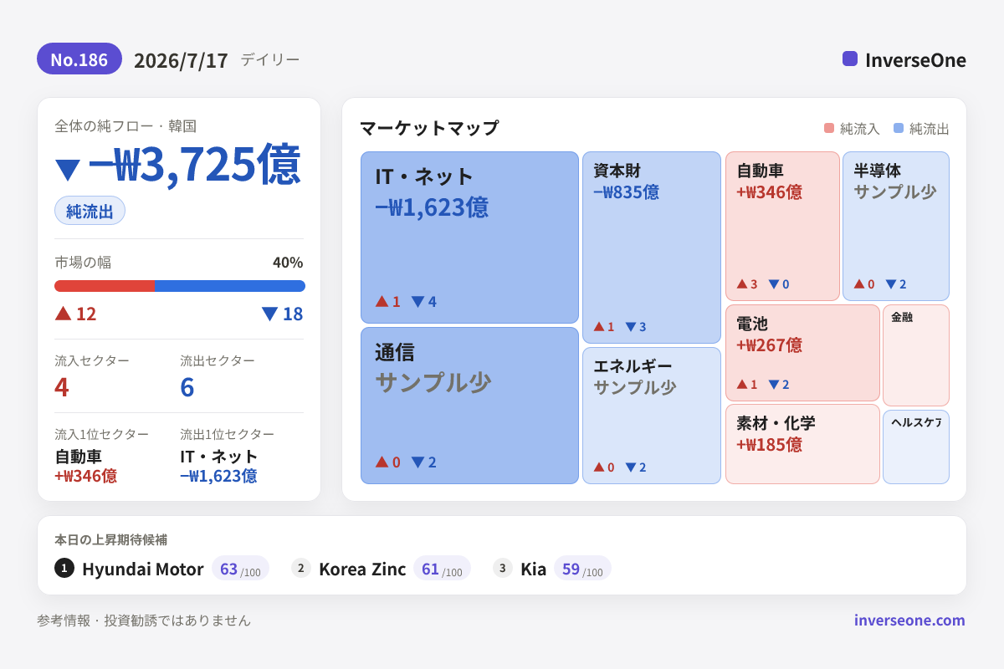
Task: Click up triangle in 通信 tile
Action: pos(382,462)
